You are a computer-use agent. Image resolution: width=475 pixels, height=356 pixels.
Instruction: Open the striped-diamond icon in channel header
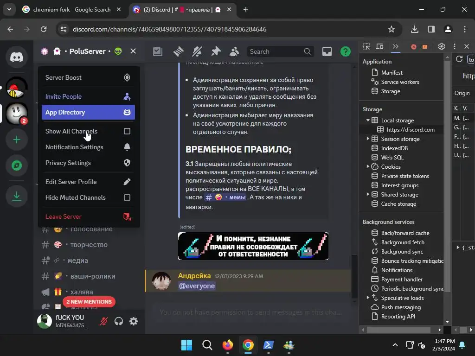tap(179, 51)
